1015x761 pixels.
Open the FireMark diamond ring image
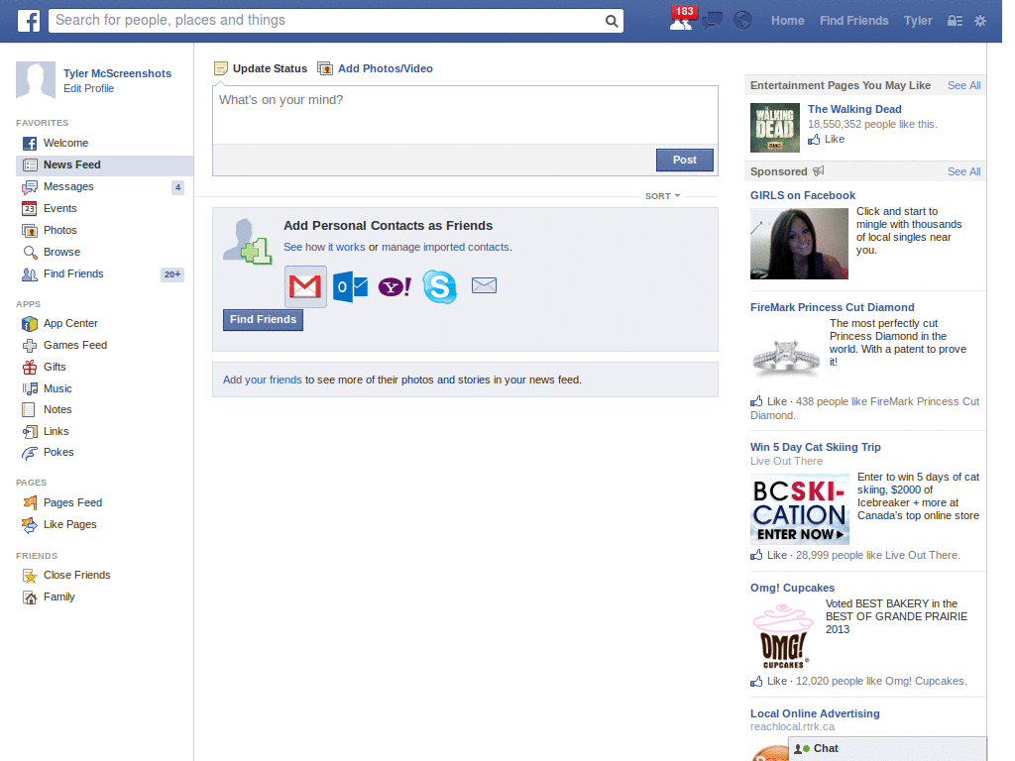(786, 358)
